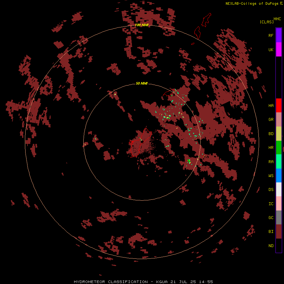Click the RF purple legend swatch

pyautogui.click(x=279, y=35)
